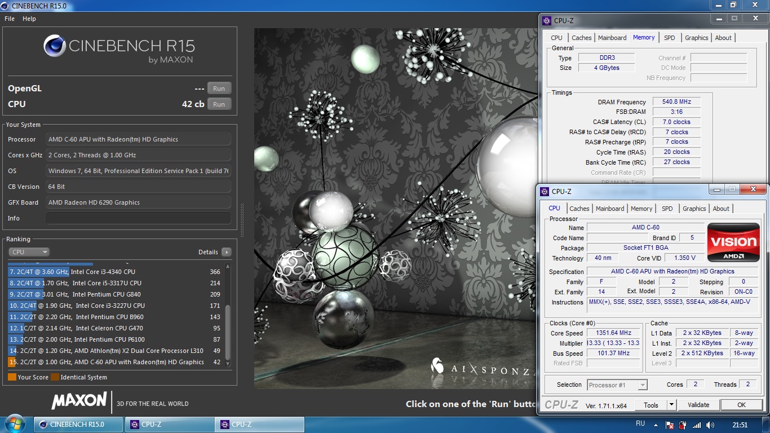
Task: Switch to CINEBENCH R15.0 taskbar button
Action: 78,425
